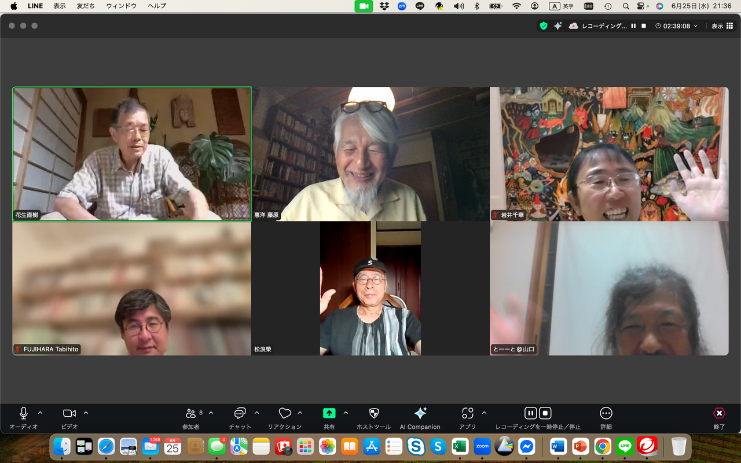This screenshot has height=463, width=741.
Task: Switch 英字 input source in menu bar
Action: [x=562, y=6]
